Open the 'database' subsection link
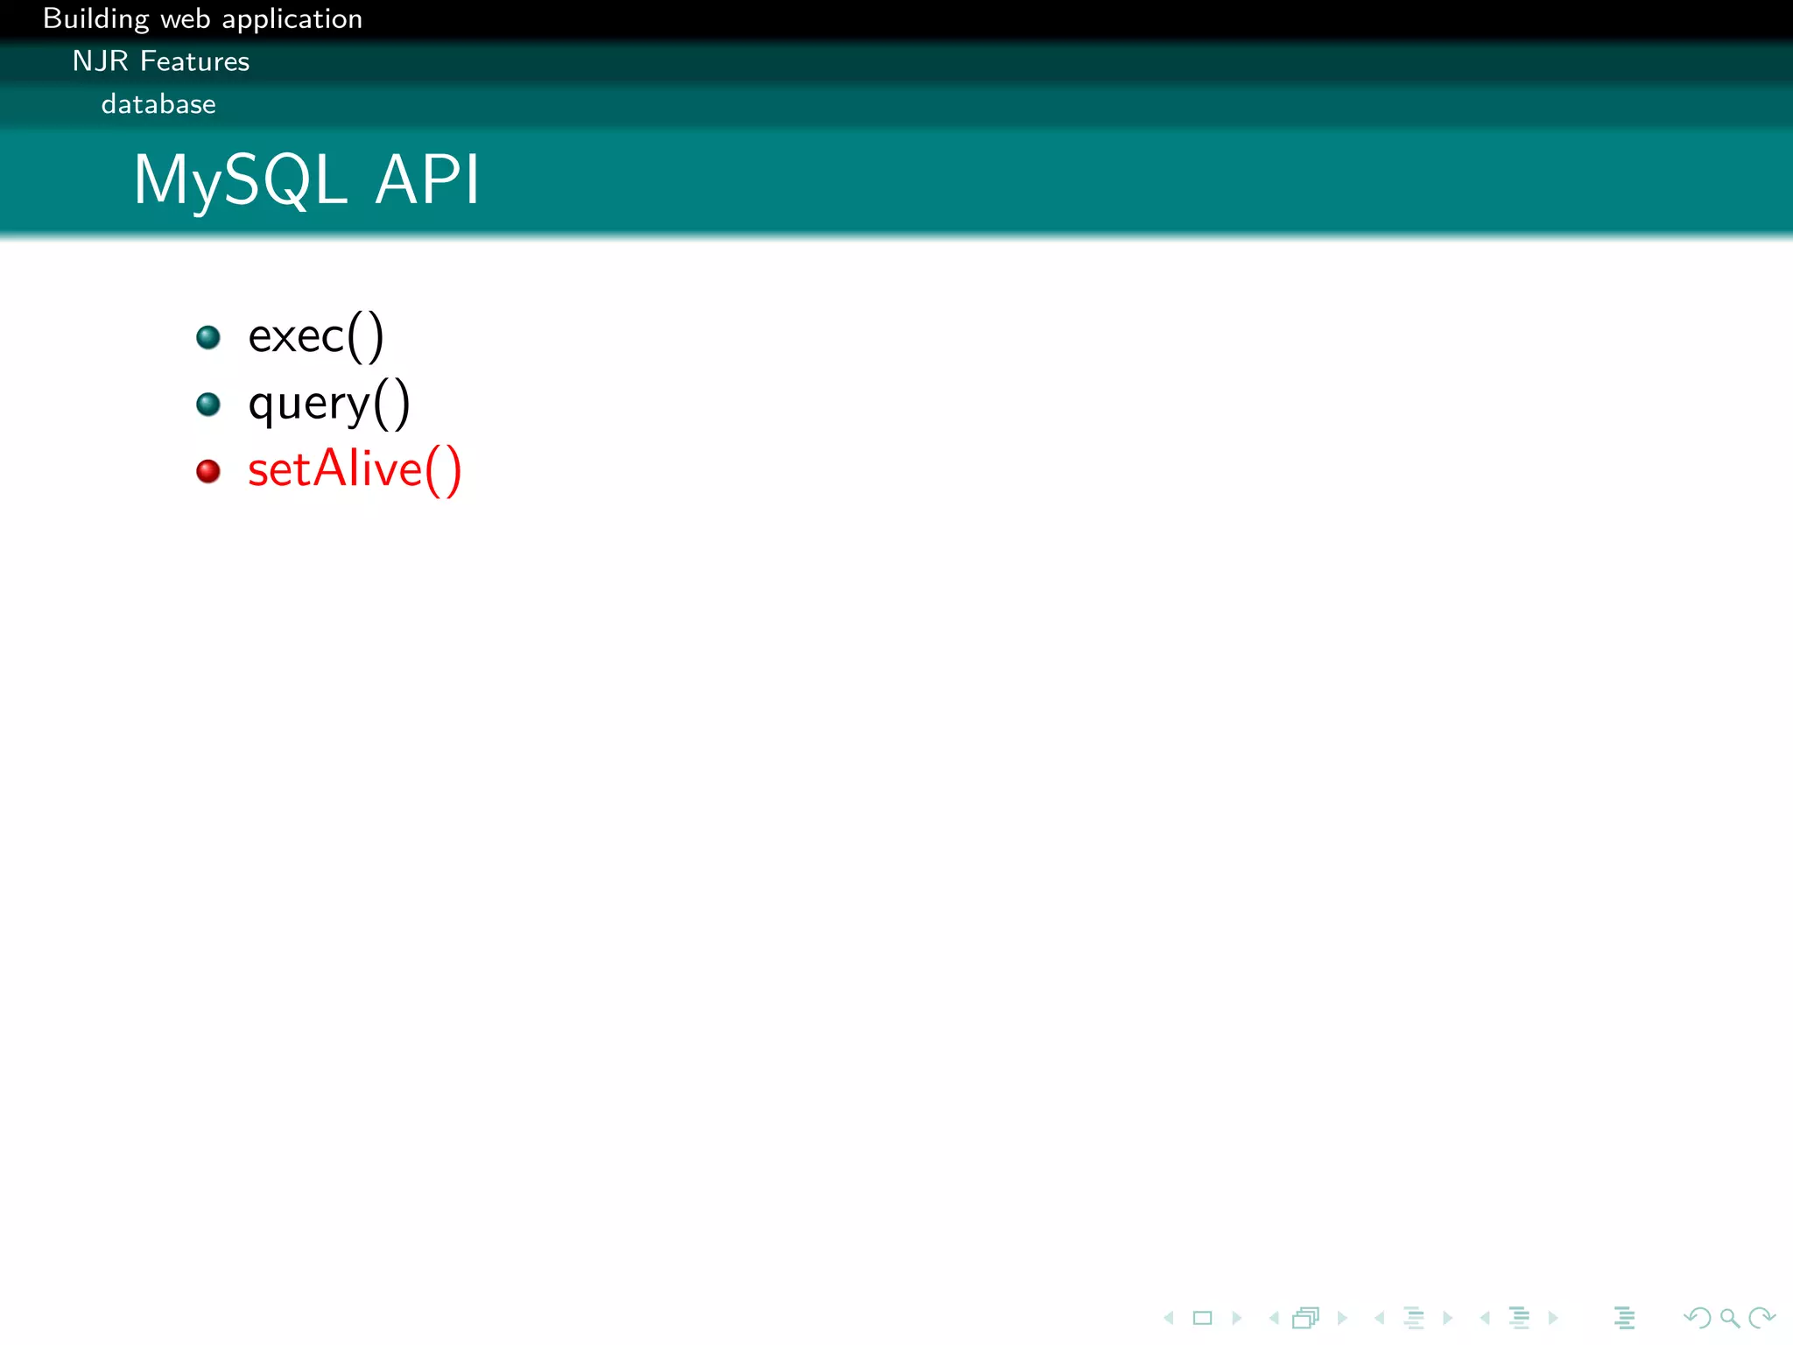The height and width of the screenshot is (1345, 1793). [x=158, y=104]
